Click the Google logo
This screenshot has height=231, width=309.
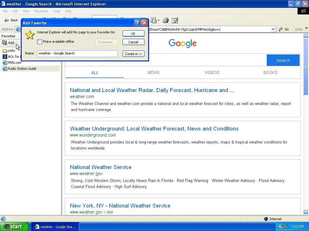click(183, 43)
